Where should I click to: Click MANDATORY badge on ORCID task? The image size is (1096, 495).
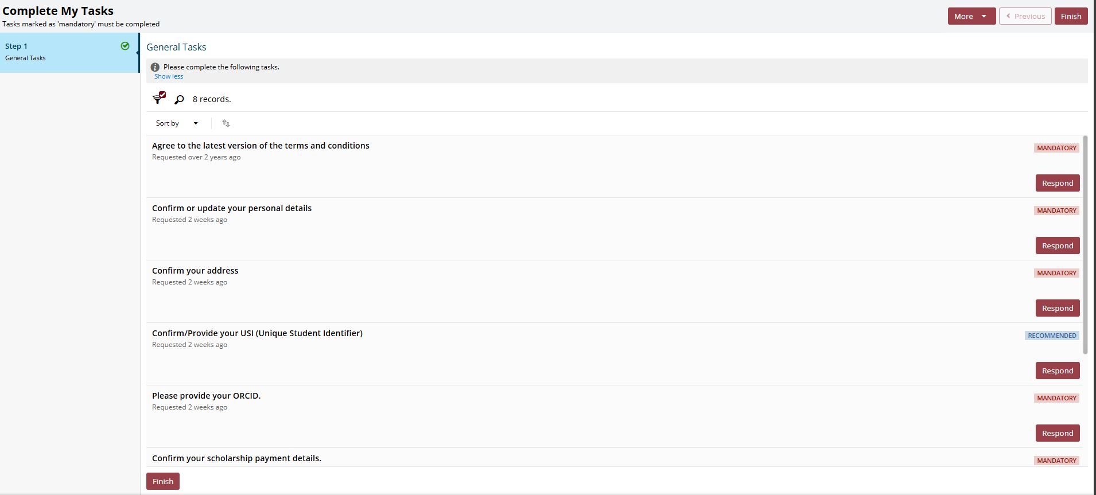click(1056, 398)
